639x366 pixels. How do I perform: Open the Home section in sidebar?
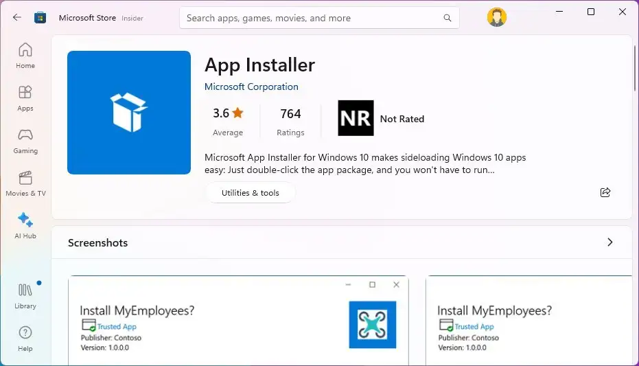(25, 56)
